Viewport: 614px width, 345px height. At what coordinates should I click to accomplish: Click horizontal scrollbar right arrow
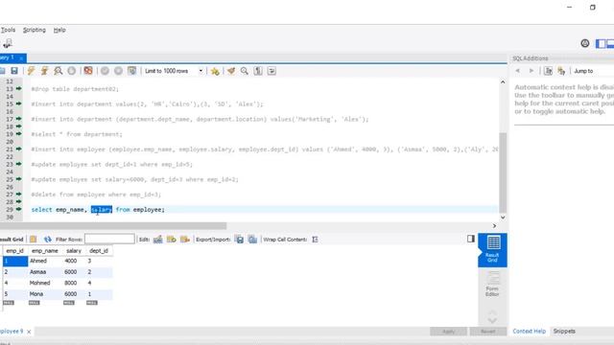tap(494, 226)
